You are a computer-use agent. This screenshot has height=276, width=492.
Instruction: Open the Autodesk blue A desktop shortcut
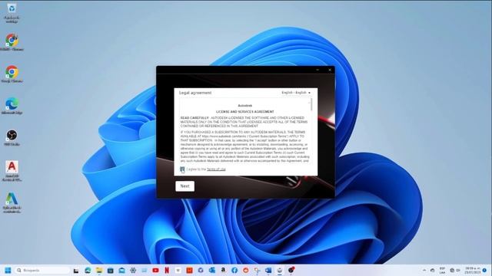[12, 202]
